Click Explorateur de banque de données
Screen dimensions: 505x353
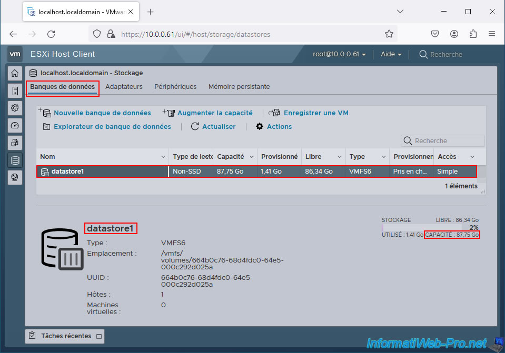(112, 127)
